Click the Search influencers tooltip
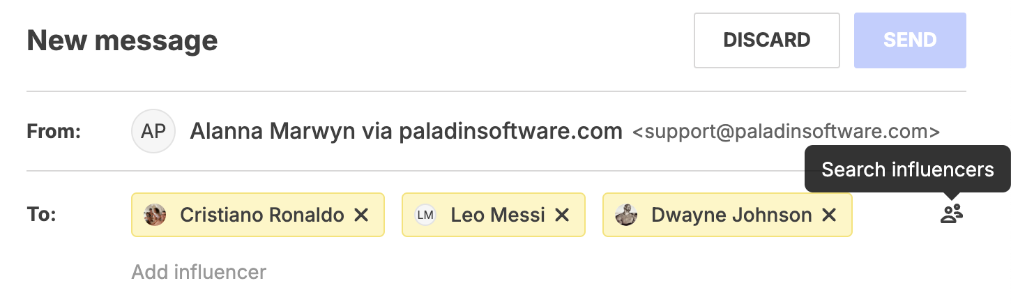Viewport: 1011px width, 304px height. pyautogui.click(x=908, y=169)
